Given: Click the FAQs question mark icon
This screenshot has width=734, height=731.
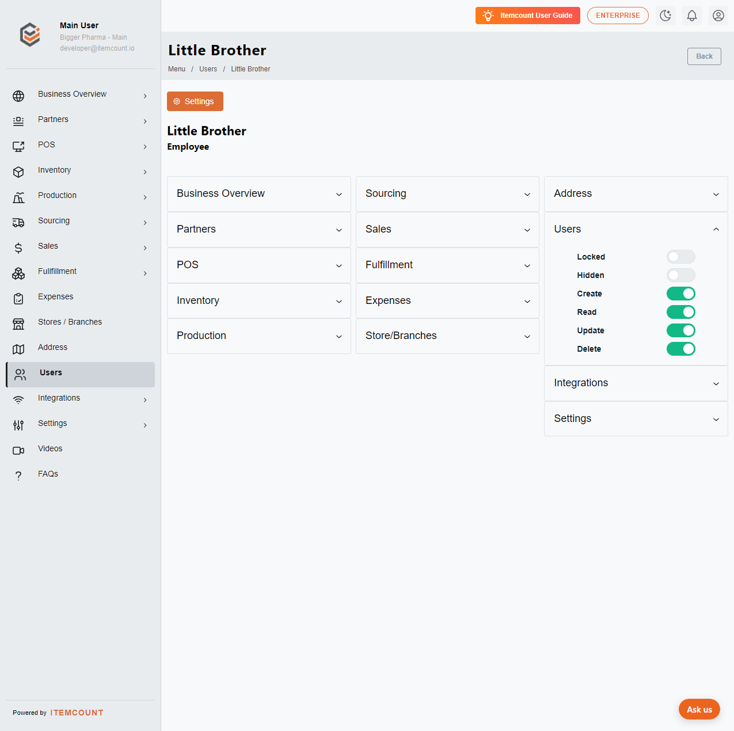Looking at the screenshot, I should (18, 476).
